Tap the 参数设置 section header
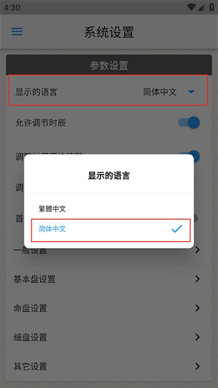The image size is (218, 388). click(x=109, y=66)
